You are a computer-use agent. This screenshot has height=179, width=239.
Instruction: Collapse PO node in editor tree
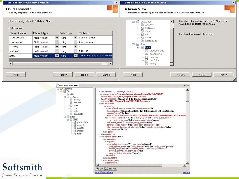61,91
